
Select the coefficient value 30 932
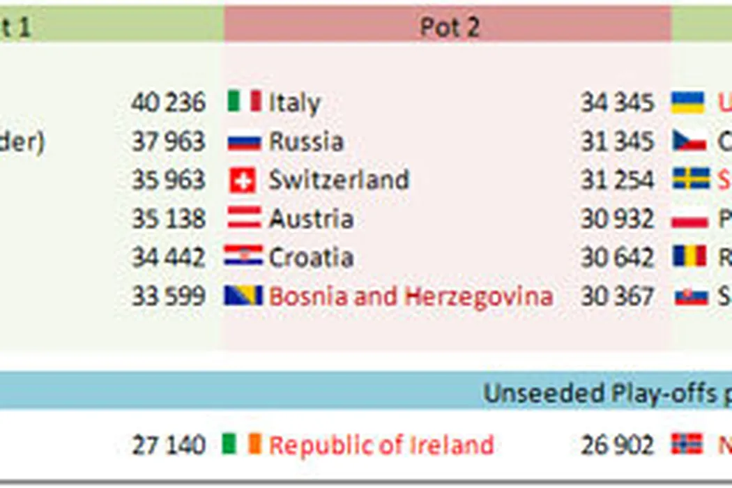[x=618, y=219]
